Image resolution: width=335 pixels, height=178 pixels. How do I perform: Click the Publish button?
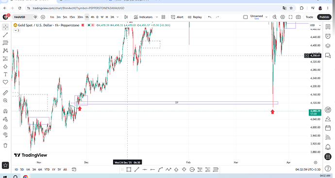click(324, 17)
